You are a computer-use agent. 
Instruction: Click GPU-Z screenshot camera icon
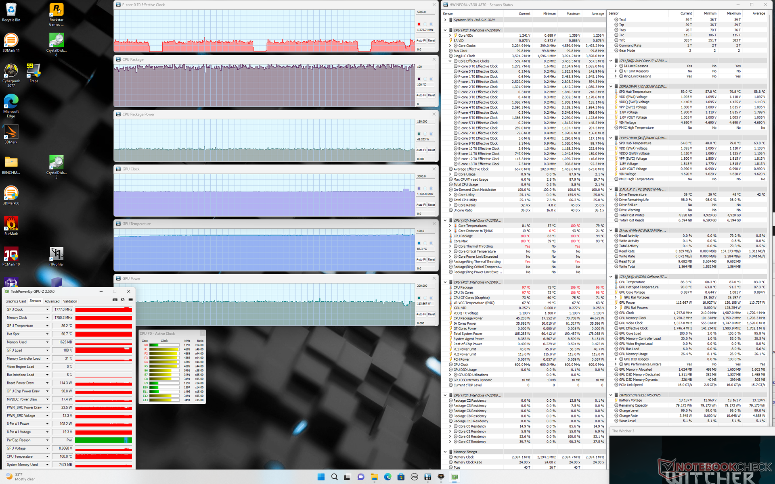(x=115, y=300)
